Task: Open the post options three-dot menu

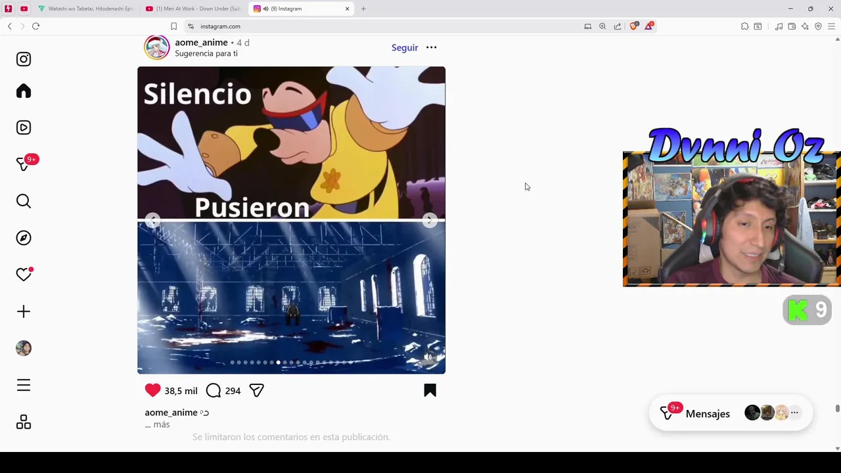Action: (x=431, y=47)
